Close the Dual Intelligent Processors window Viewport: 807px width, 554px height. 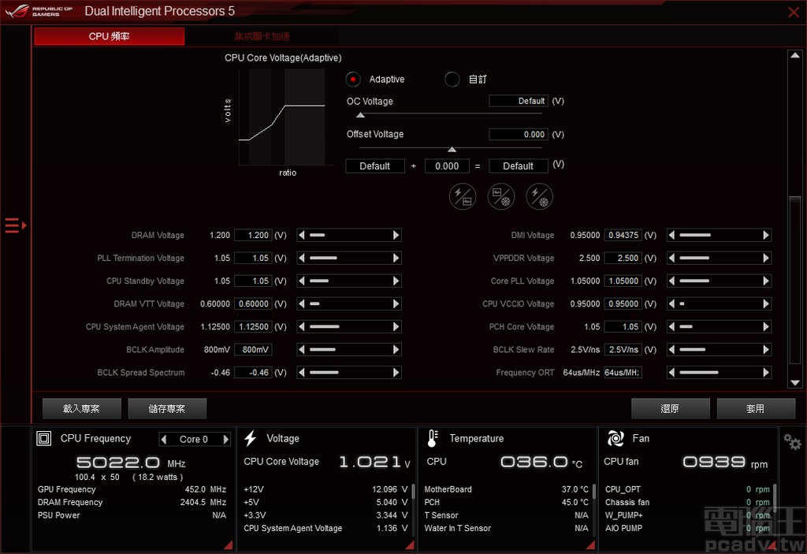793,12
